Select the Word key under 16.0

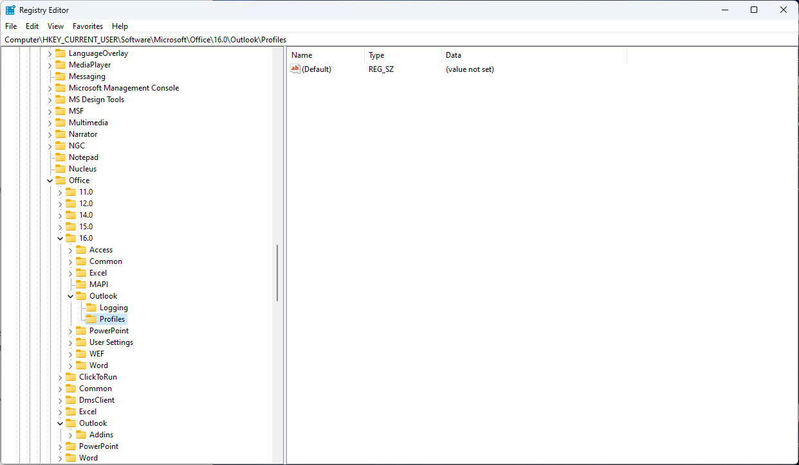(98, 365)
